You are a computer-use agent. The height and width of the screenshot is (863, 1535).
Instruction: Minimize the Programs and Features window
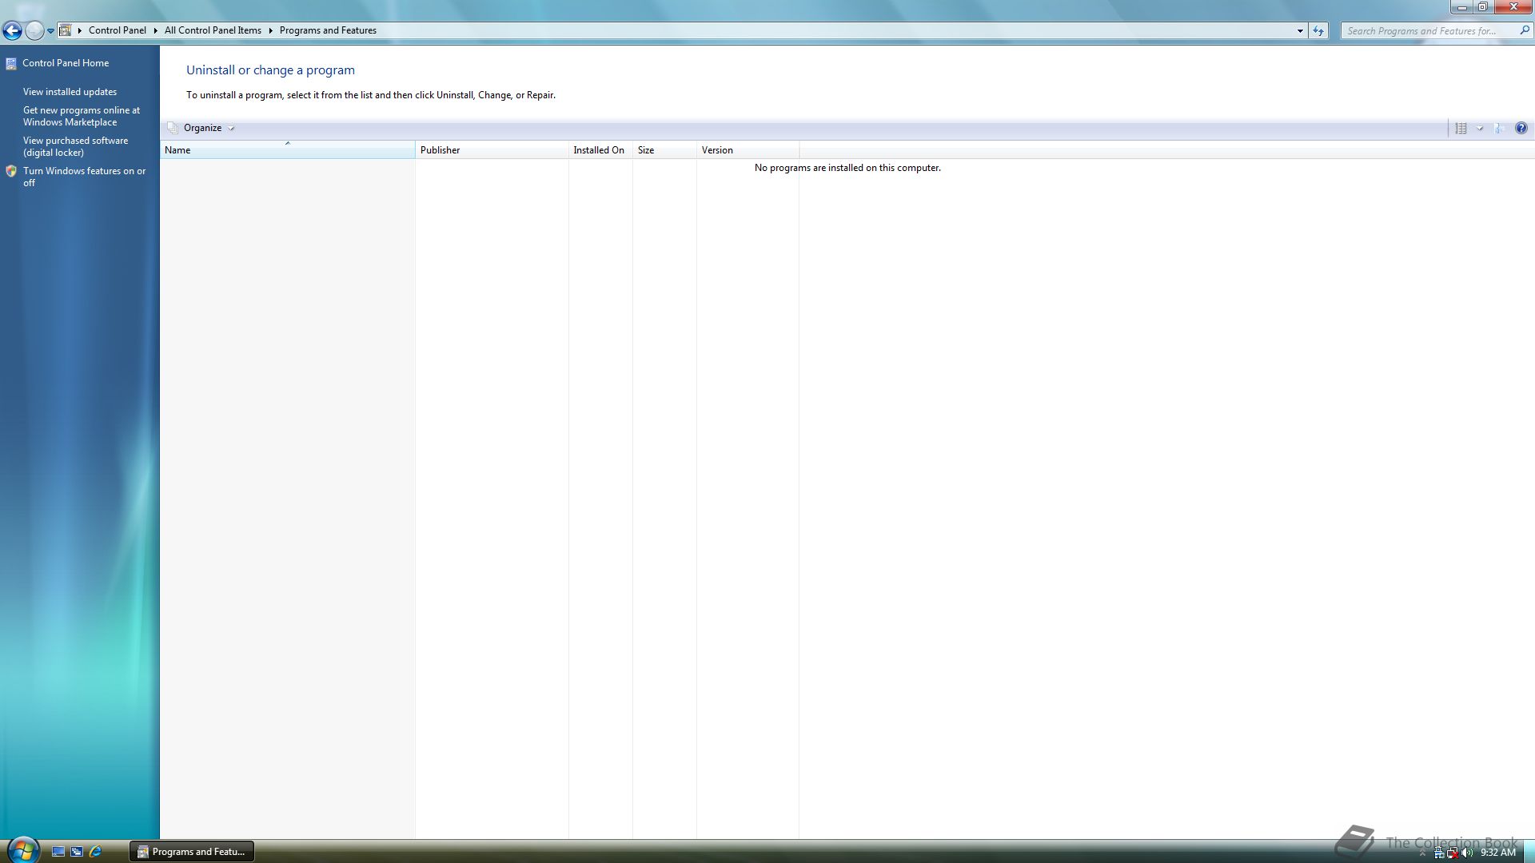(x=1461, y=6)
